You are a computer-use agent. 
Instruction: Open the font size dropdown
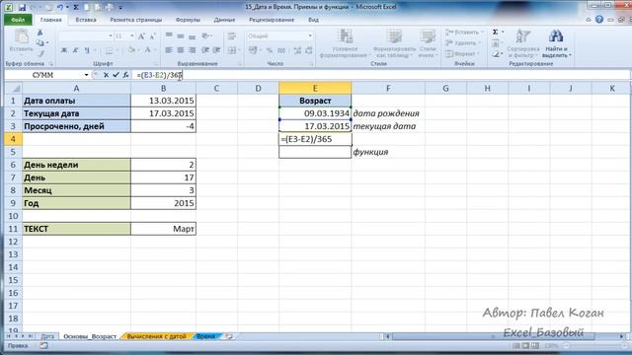click(131, 36)
